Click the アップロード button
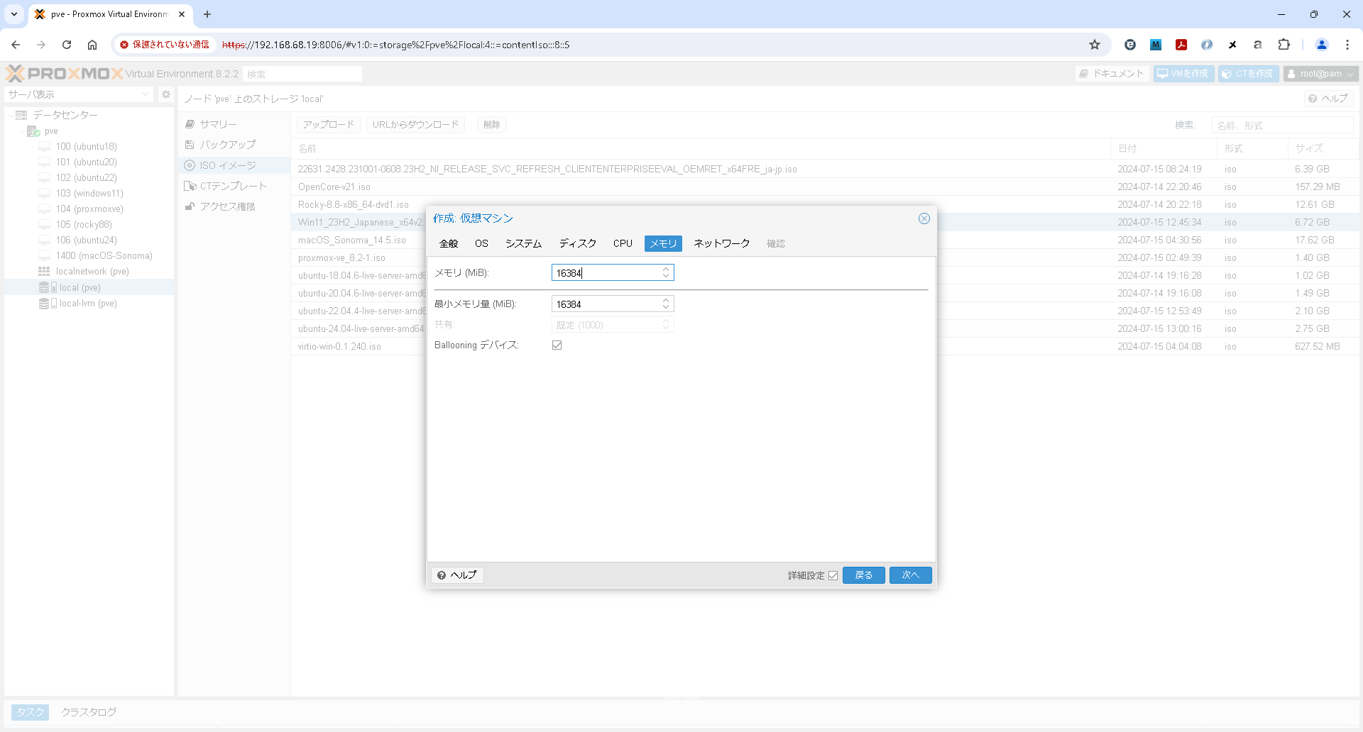The image size is (1363, 732). click(329, 125)
